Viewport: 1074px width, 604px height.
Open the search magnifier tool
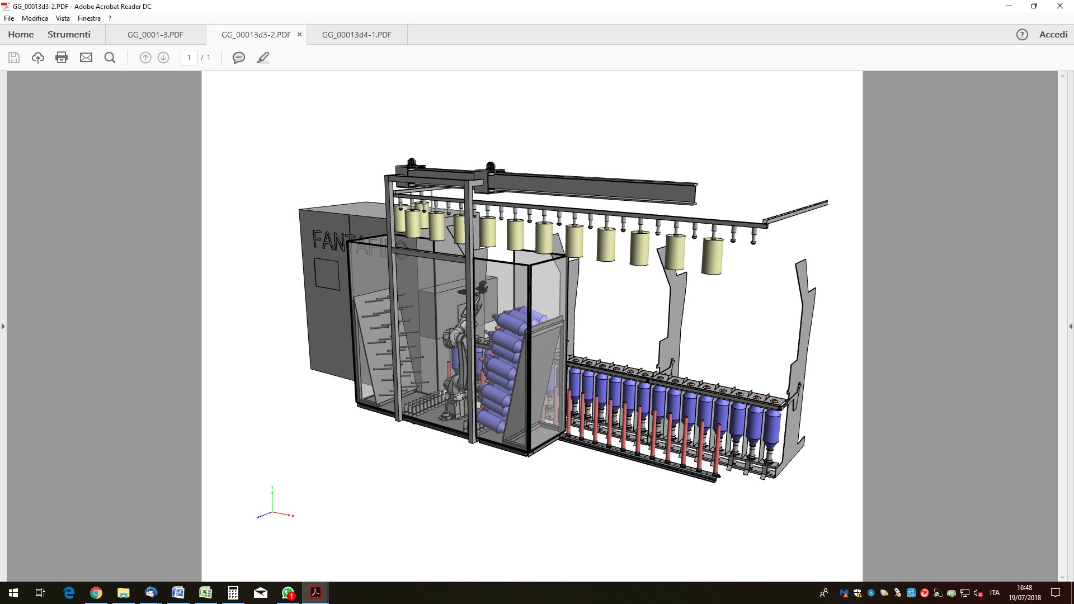pyautogui.click(x=110, y=58)
